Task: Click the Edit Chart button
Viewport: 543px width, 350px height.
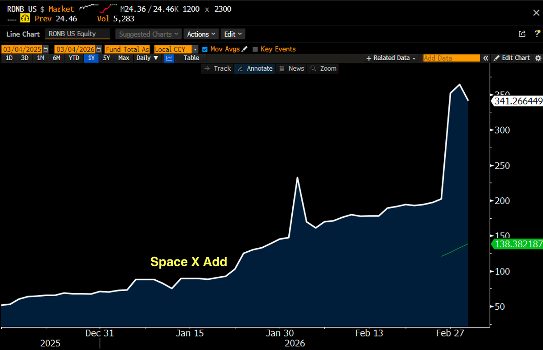Action: [x=512, y=58]
